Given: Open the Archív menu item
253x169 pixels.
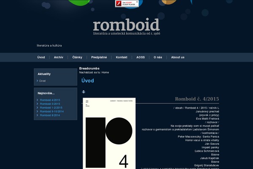Looking at the screenshot, I should (x=59, y=57).
